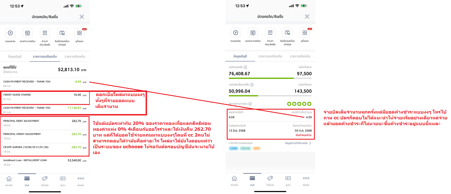Screen dimensions: 451x194
Task: Click battery indicator on left phone status bar
Action: pos(79,6)
